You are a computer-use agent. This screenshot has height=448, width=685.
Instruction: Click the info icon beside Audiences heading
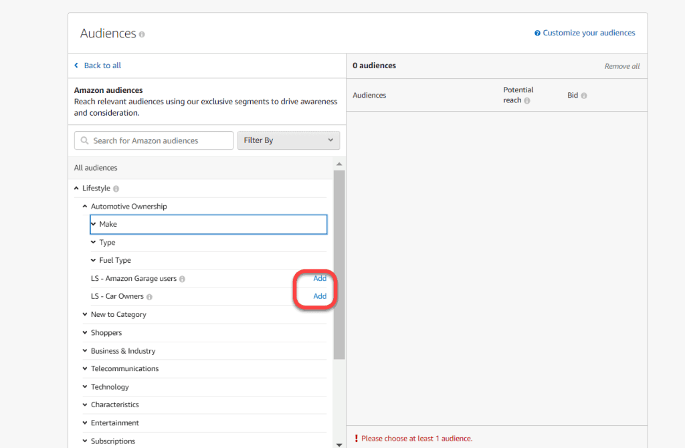click(x=142, y=34)
